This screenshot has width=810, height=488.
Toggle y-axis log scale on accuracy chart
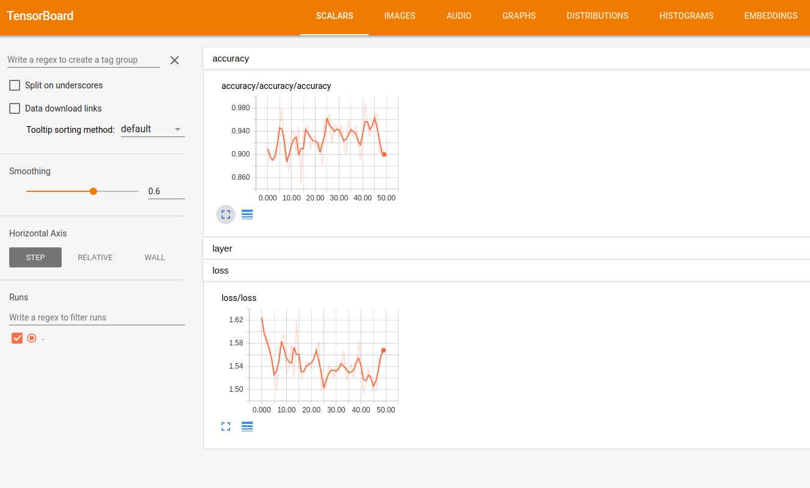(x=247, y=214)
